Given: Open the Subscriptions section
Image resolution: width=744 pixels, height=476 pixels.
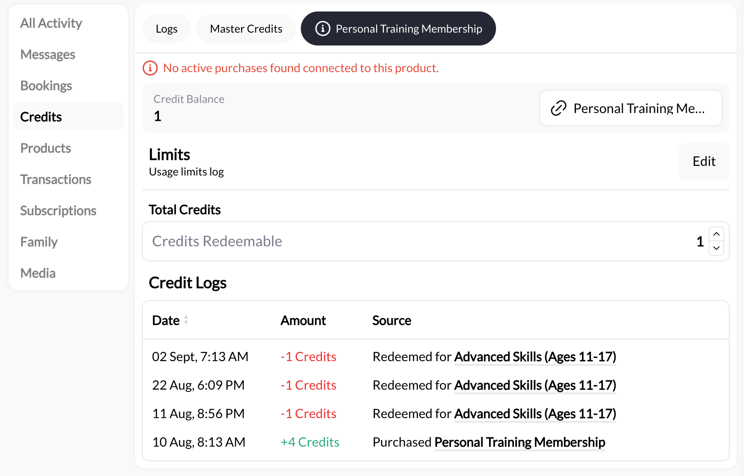Looking at the screenshot, I should 58,210.
